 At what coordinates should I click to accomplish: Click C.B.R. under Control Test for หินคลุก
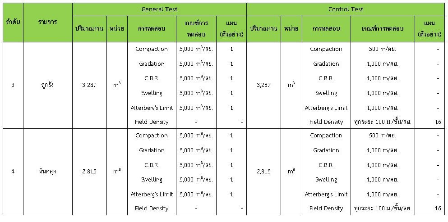(326, 165)
